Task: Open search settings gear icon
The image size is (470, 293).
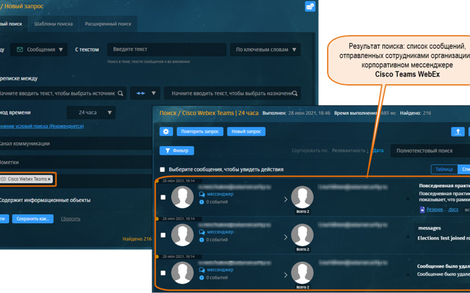Action: point(166,131)
